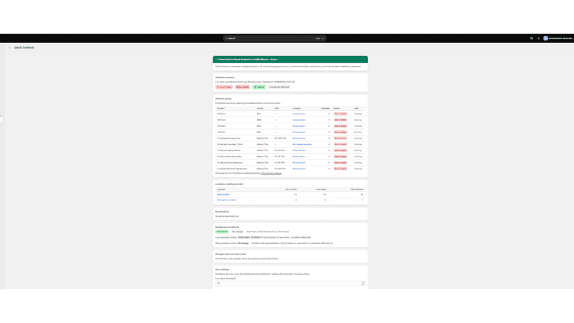Open Shop location link for Gift Card $25

299,126
